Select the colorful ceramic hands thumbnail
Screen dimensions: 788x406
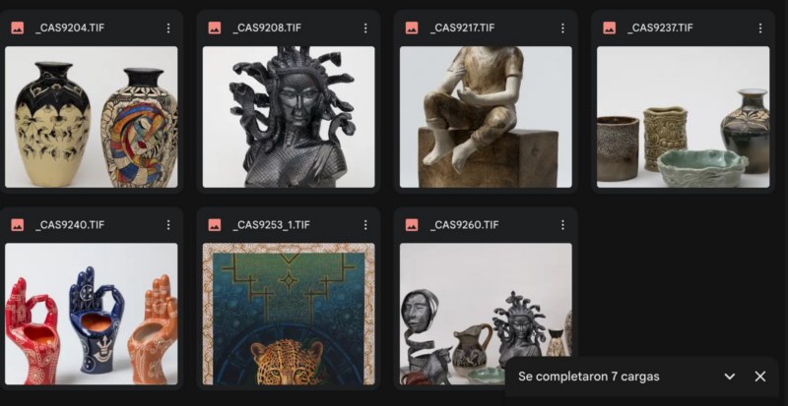tap(91, 315)
